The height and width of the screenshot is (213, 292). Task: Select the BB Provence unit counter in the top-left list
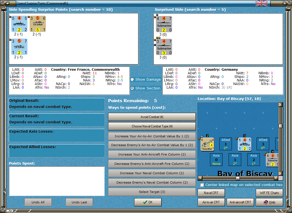(19, 24)
